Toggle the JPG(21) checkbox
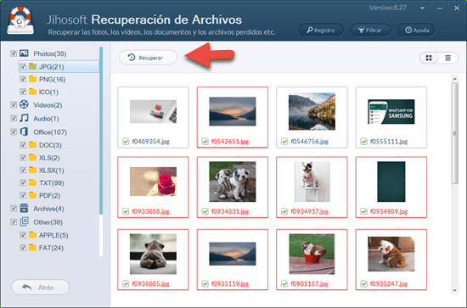This screenshot has width=467, height=308. tap(23, 66)
